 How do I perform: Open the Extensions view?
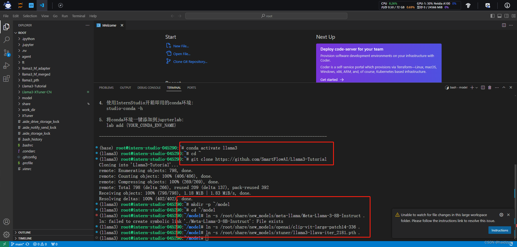coord(6,78)
